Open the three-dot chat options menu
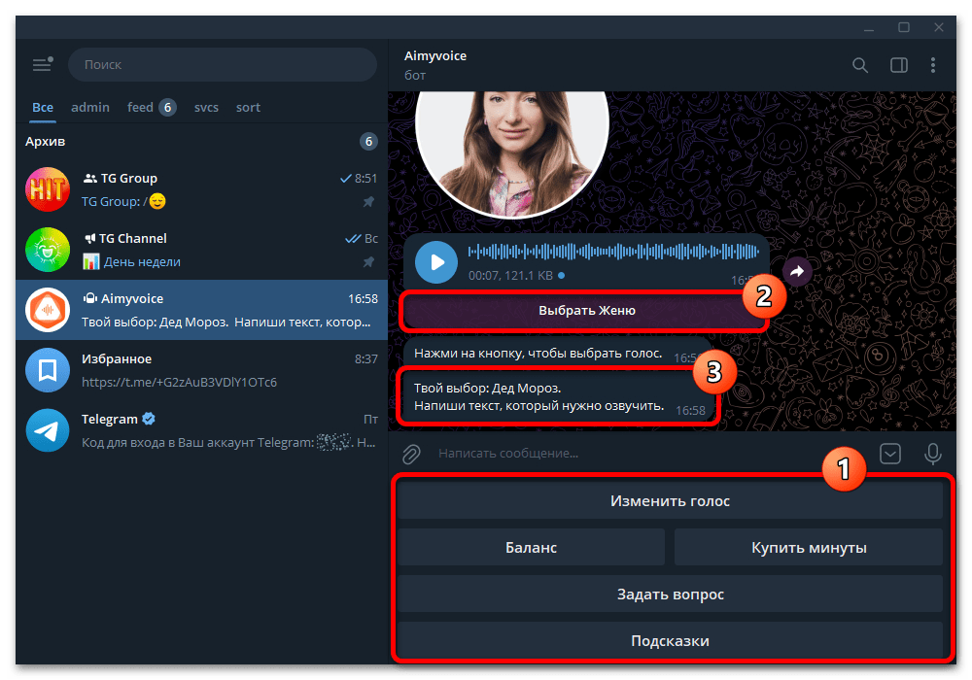The image size is (972, 680). (933, 65)
